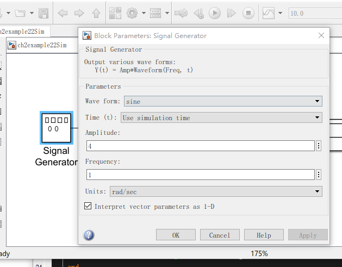The image size is (342, 267).
Task: Open the folder icon in toolbar
Action: point(20,13)
